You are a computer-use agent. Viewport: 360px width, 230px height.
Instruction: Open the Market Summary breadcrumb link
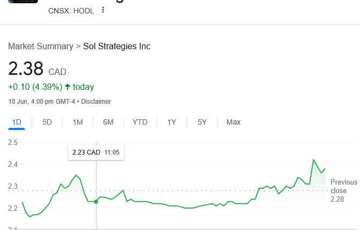(x=41, y=47)
